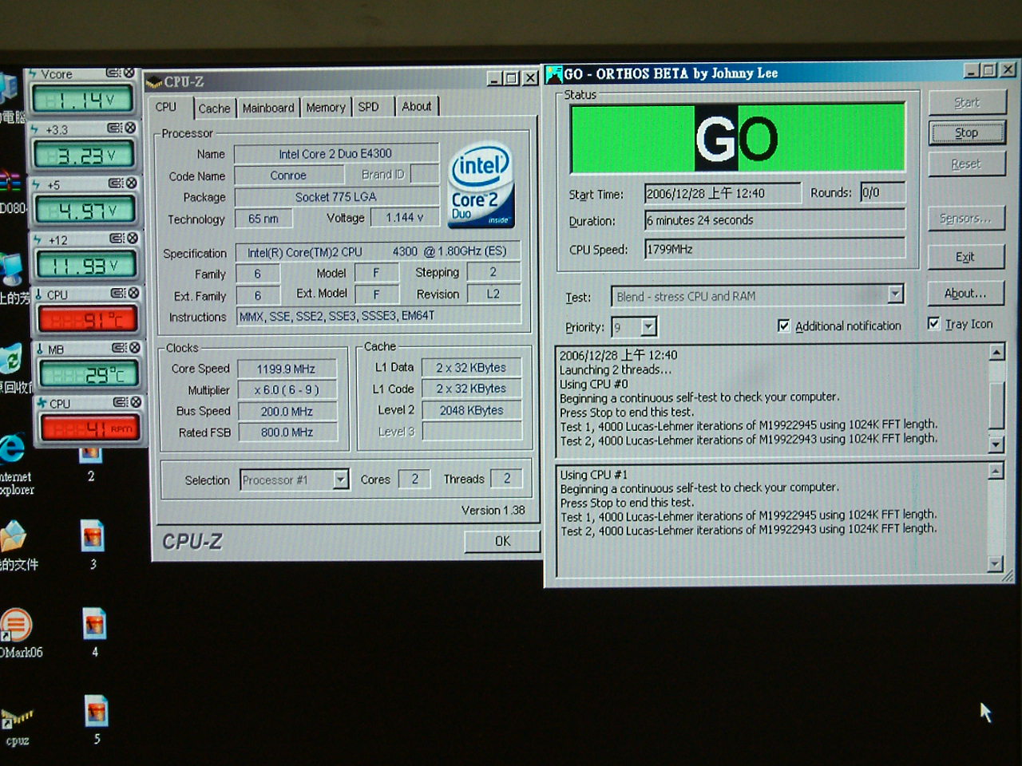Select the Recycle Bin desktop icon
The width and height of the screenshot is (1022, 766).
tap(10, 359)
